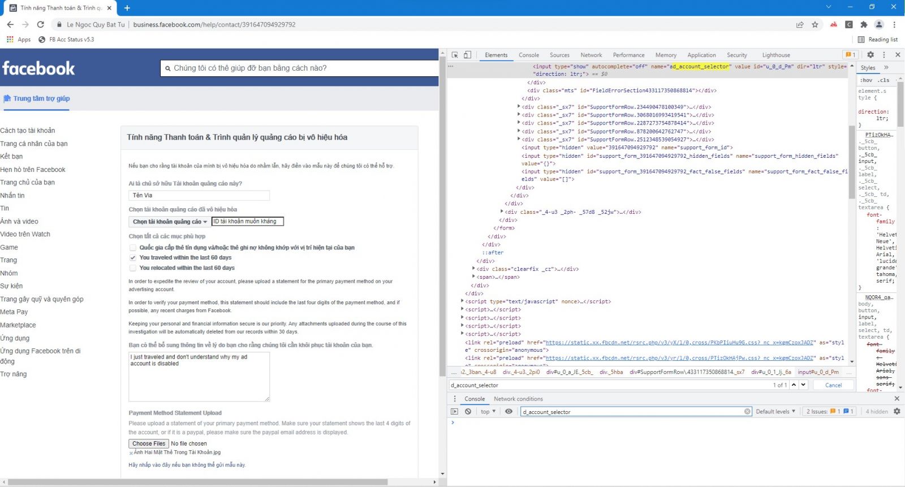This screenshot has height=487, width=905.
Task: Close the console drawer
Action: [x=897, y=399]
